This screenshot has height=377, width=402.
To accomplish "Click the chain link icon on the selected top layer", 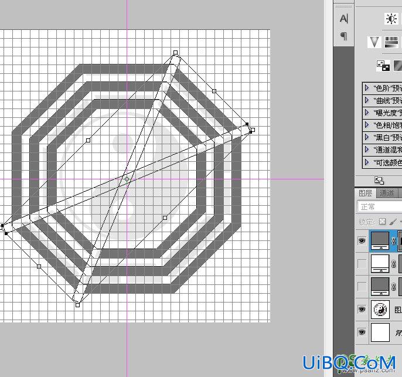I will [x=393, y=241].
